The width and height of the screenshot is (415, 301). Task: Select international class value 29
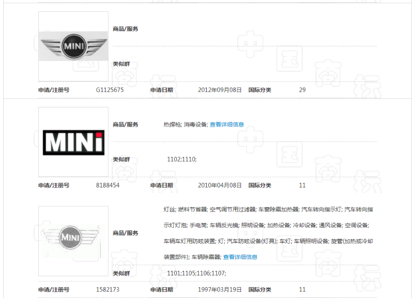tap(302, 90)
